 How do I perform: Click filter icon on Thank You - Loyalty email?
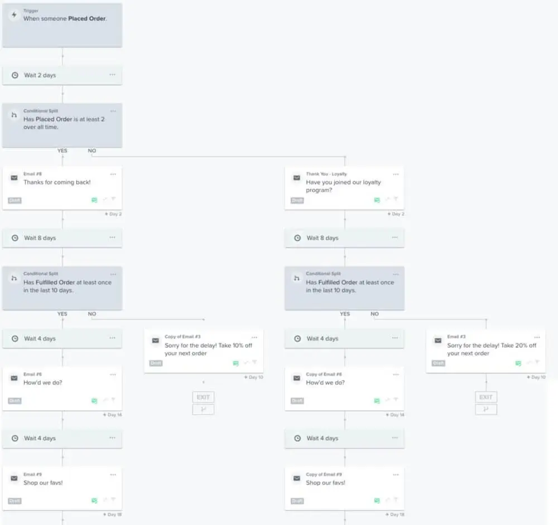coord(396,199)
